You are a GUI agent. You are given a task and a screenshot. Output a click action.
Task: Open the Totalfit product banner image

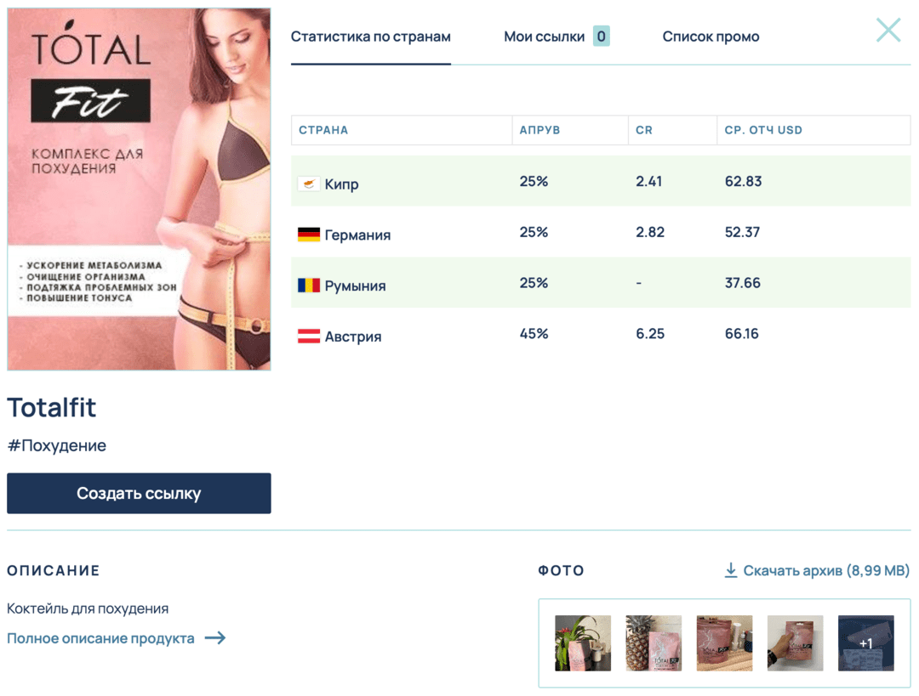click(139, 189)
